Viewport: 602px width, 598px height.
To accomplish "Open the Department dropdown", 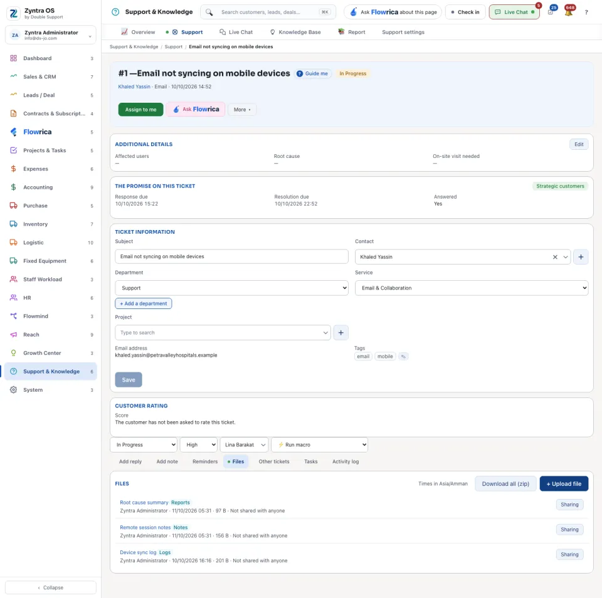I will [231, 288].
